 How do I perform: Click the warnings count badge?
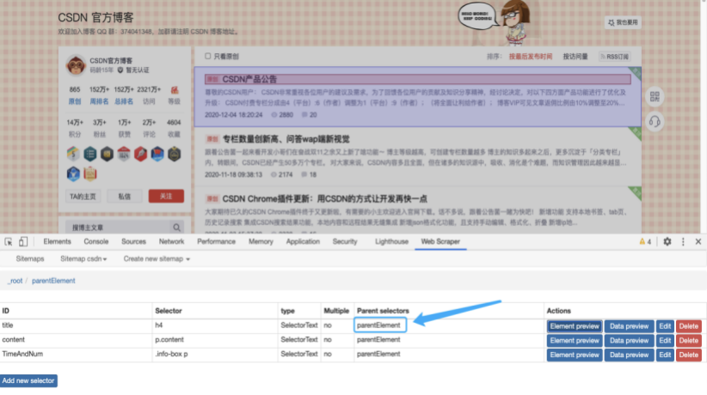tap(645, 242)
